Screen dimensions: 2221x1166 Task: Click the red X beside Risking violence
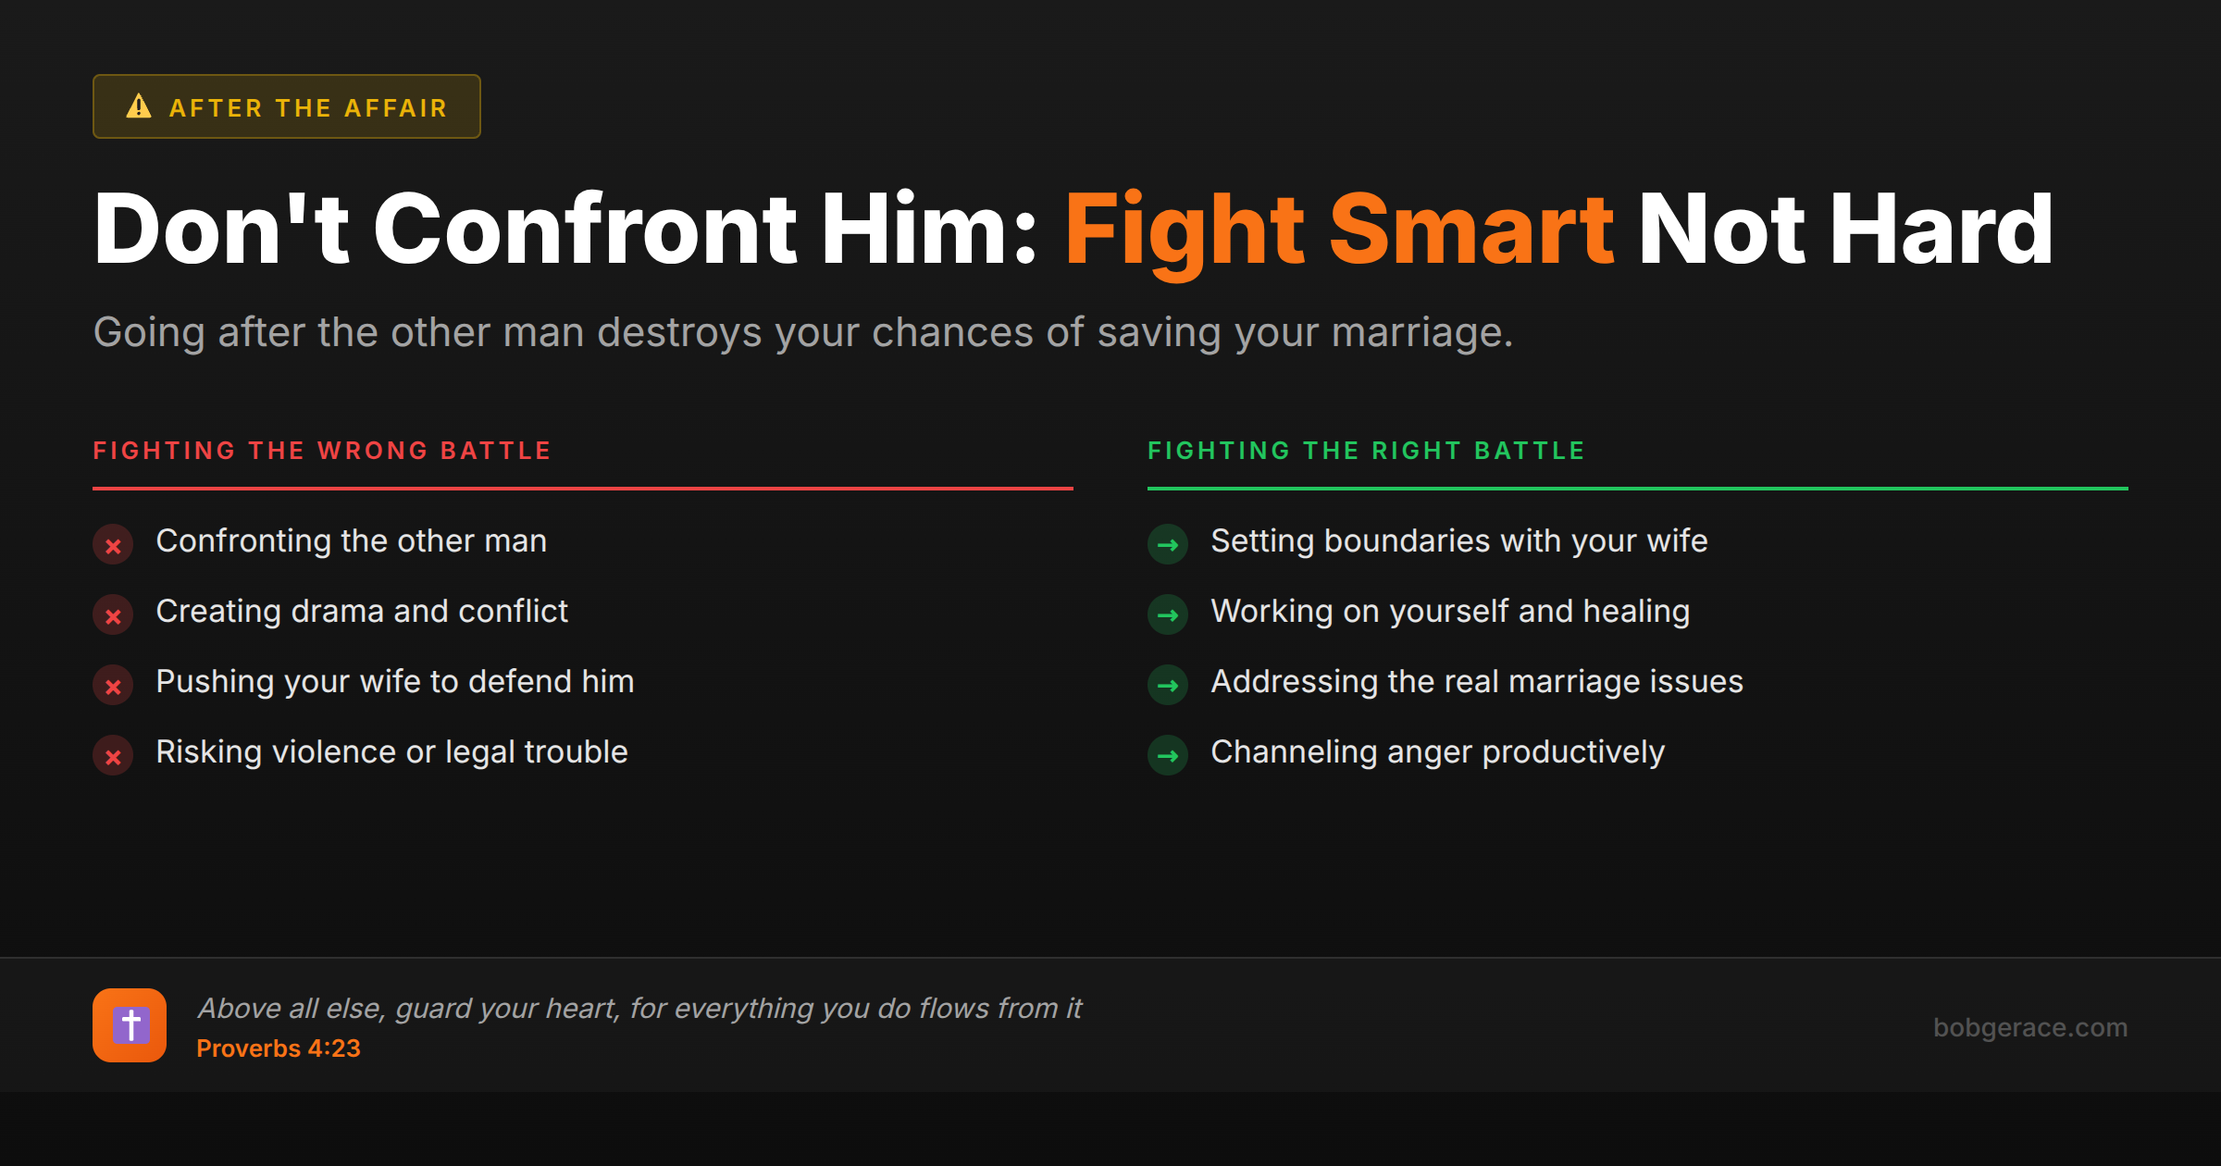point(113,756)
